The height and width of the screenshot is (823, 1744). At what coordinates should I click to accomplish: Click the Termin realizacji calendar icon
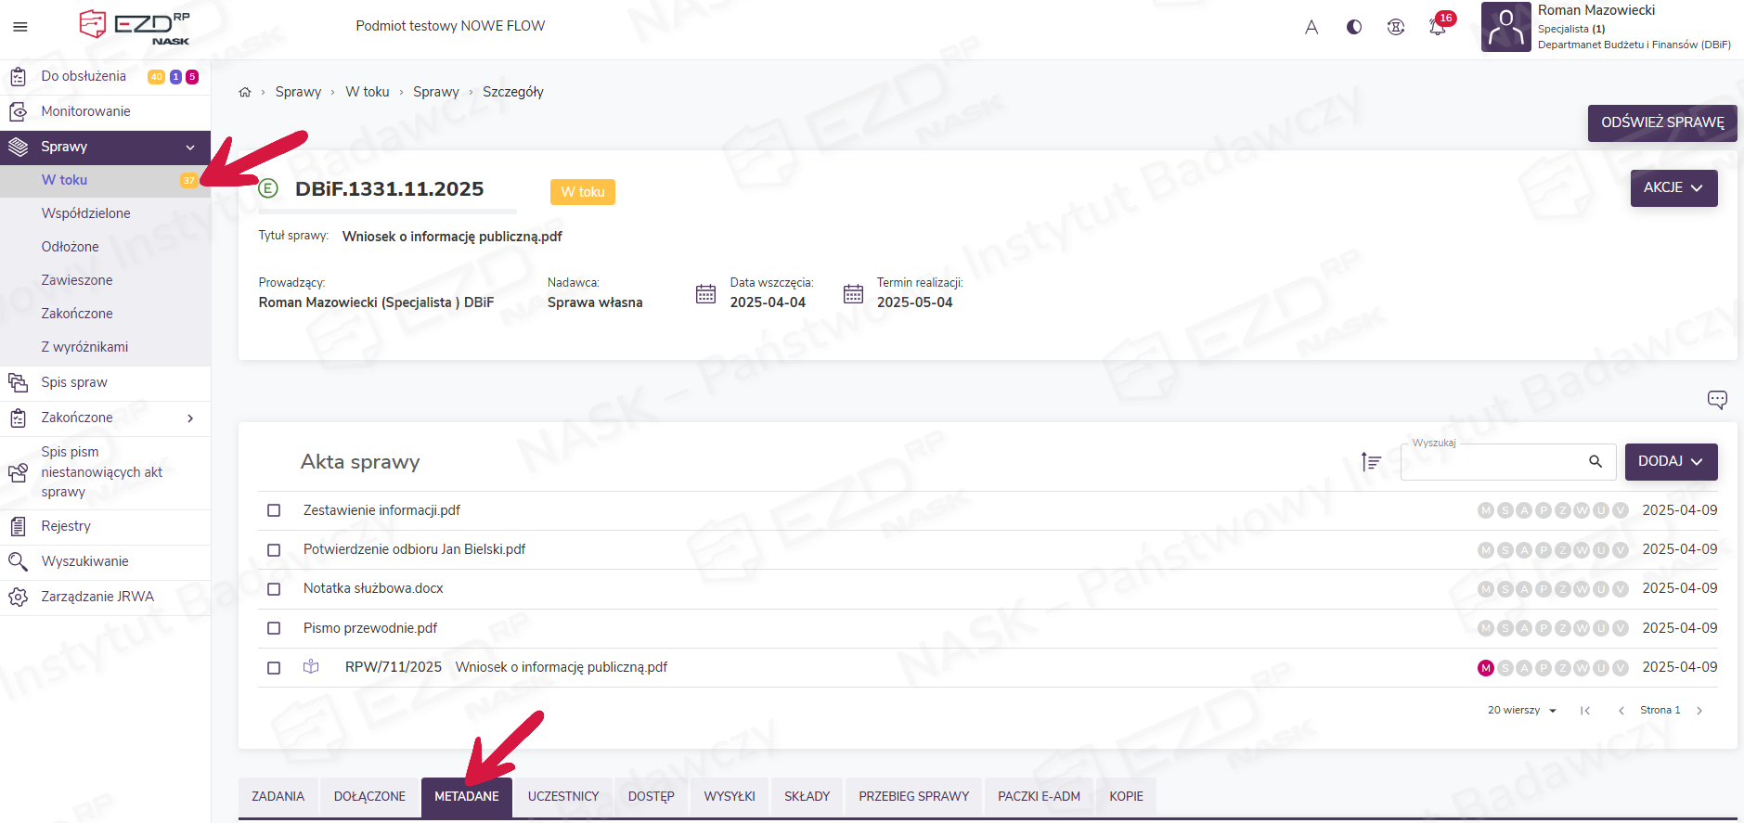(853, 294)
